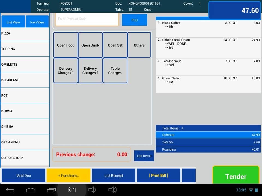The width and height of the screenshot is (262, 196).
Task: Switch to Icon View mode
Action: pyautogui.click(x=37, y=21)
